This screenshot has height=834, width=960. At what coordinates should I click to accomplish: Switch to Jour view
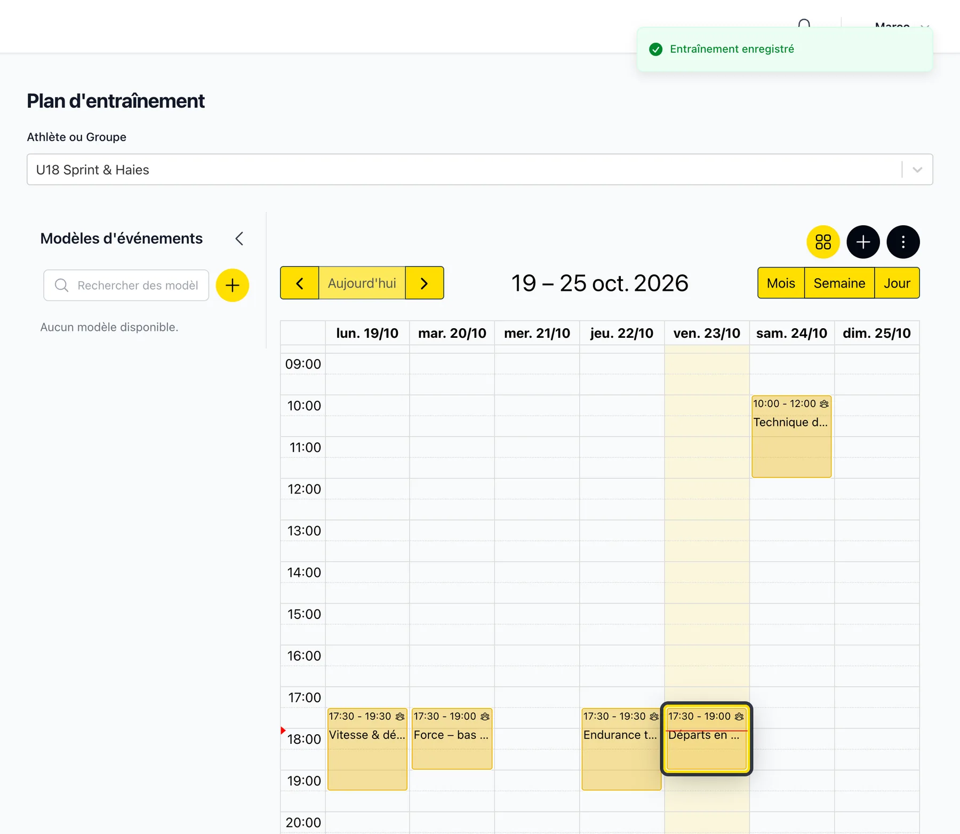[897, 283]
